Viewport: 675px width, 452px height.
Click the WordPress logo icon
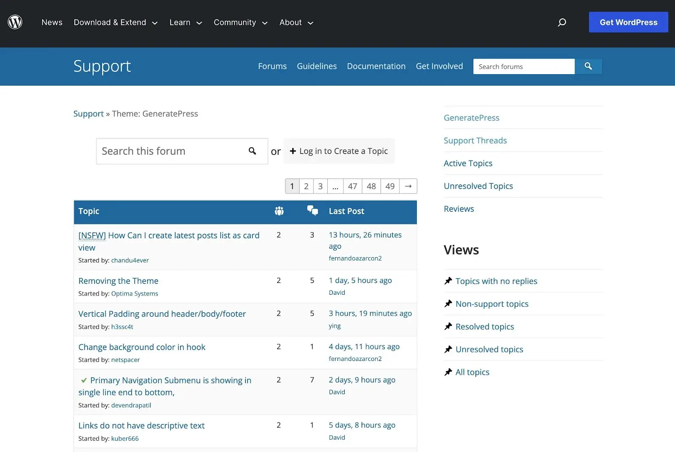[x=15, y=22]
